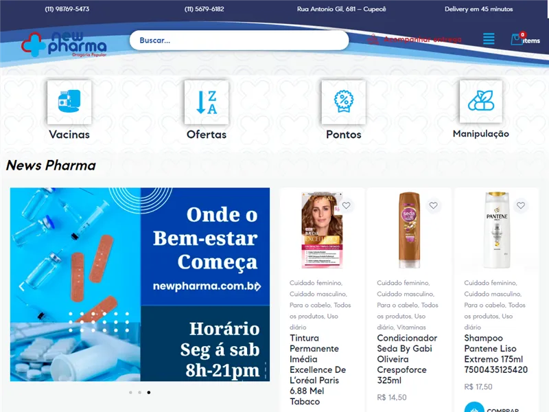Click the Acompanhar entrega delivery icon
The image size is (549, 412).
[374, 39]
